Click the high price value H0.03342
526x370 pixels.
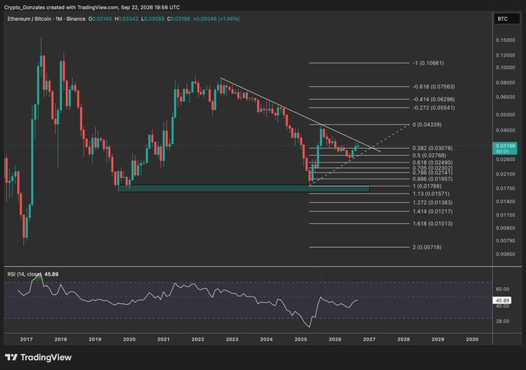126,19
